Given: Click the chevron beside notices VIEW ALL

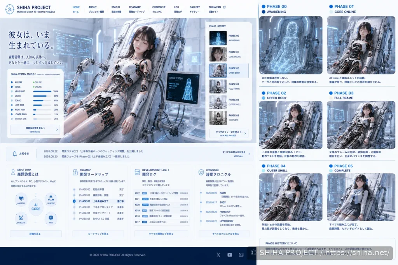Looking at the screenshot, I should [x=249, y=154].
